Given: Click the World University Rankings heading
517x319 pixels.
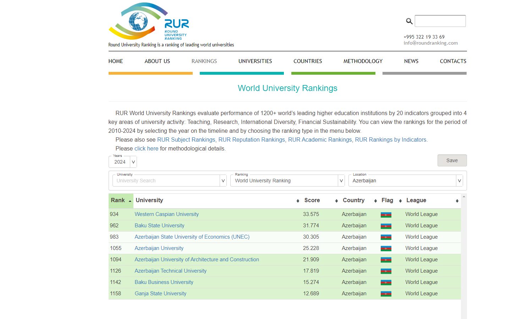Looking at the screenshot, I should 287,88.
